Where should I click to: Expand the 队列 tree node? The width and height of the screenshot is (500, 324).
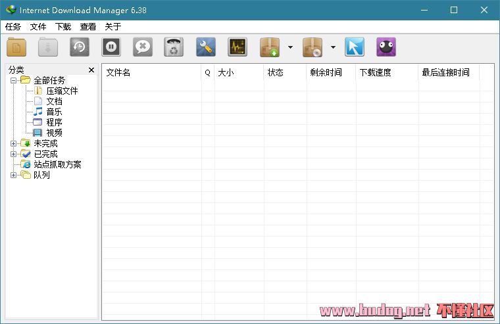click(x=14, y=175)
